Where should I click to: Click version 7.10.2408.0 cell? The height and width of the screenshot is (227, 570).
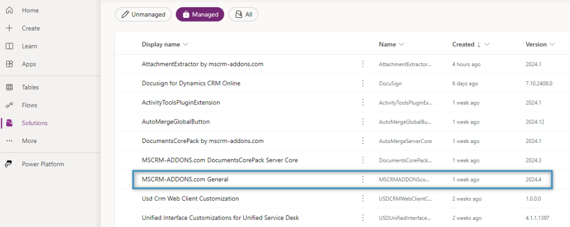539,83
